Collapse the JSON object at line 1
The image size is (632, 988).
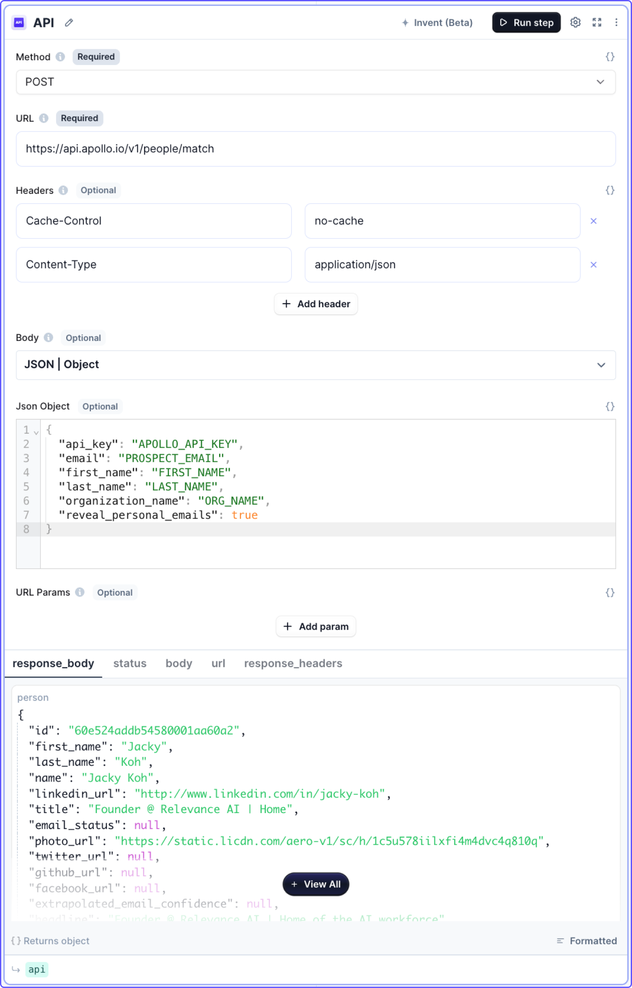pyautogui.click(x=36, y=432)
